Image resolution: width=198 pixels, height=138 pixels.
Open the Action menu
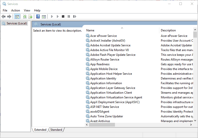tap(15, 10)
